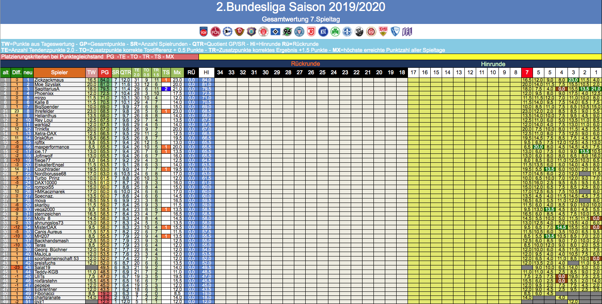Click the KSC Karlsruhe logo
This screenshot has height=304, width=602.
[x=323, y=32]
